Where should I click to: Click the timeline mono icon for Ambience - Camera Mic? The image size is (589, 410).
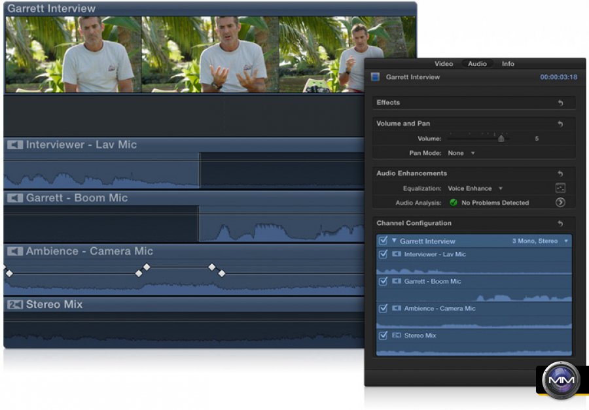15,251
